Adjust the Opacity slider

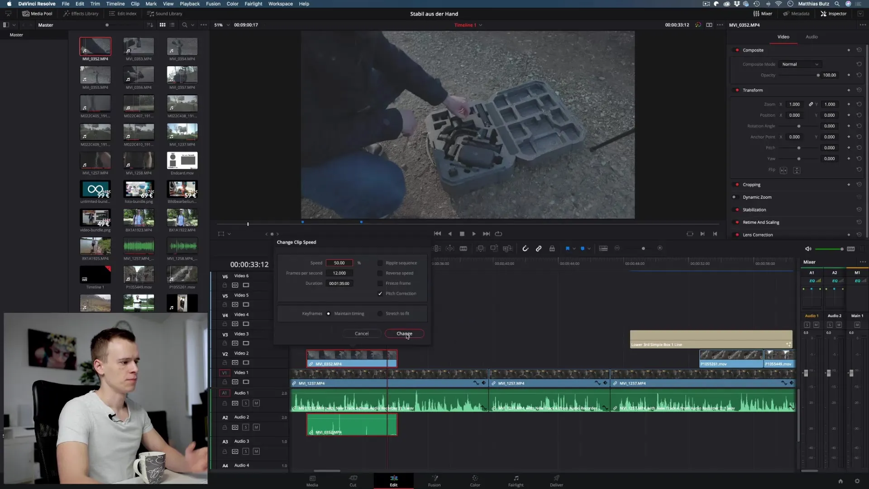point(798,75)
